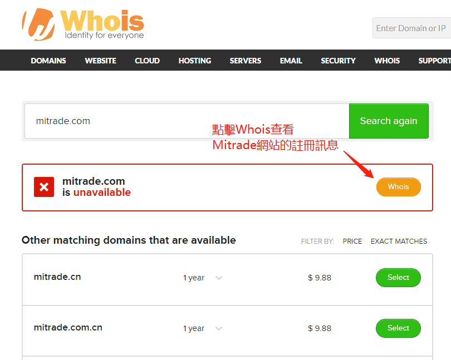
Task: Expand the year dropdown for mitrade.cn
Action: tap(203, 278)
